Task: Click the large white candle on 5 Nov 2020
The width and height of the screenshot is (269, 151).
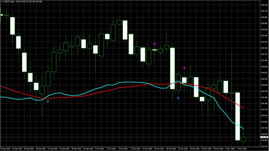Action: coord(237,116)
